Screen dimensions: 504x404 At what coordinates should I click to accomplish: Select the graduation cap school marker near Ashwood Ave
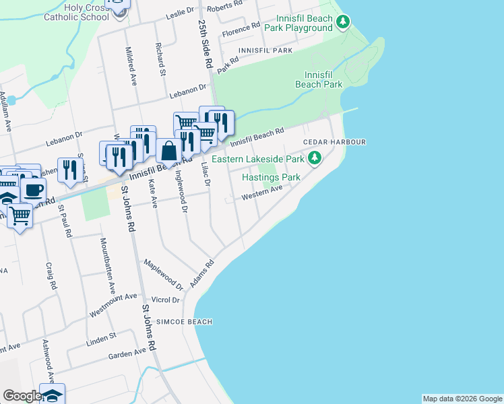click(x=52, y=394)
